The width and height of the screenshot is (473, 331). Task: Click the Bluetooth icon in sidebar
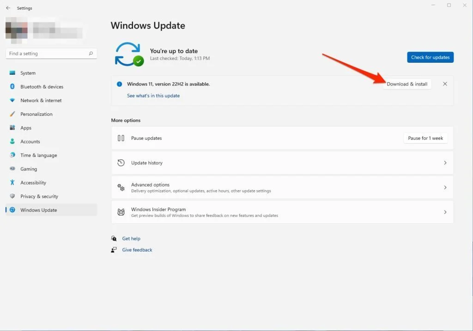coord(12,86)
